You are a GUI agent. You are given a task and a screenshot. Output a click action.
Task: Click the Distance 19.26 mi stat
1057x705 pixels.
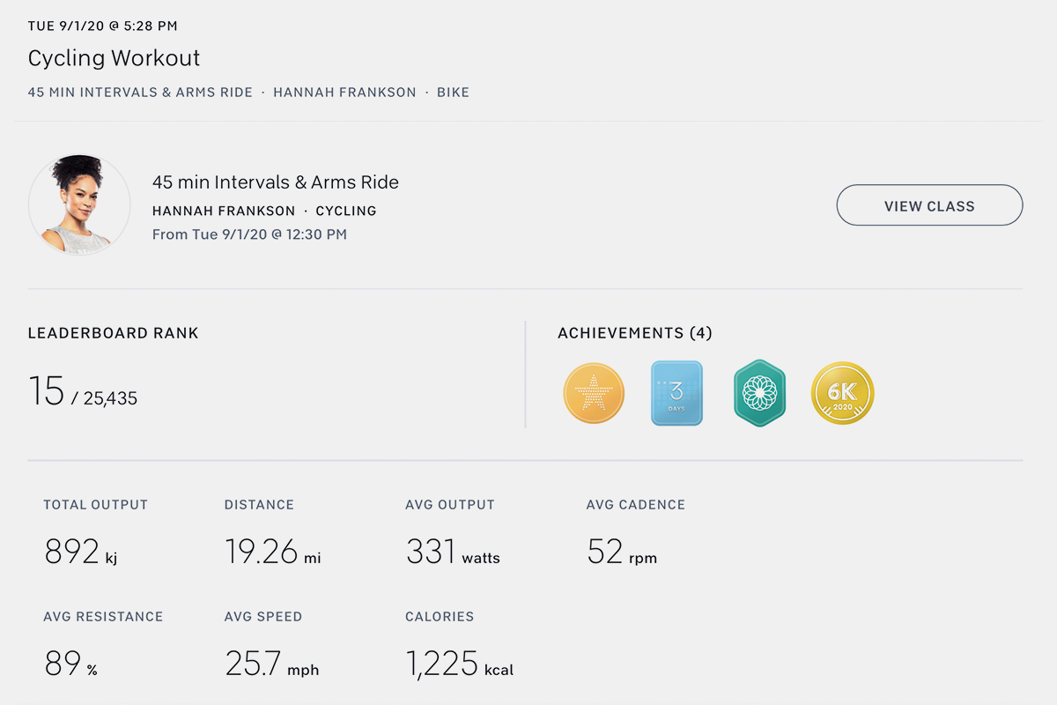coord(272,552)
